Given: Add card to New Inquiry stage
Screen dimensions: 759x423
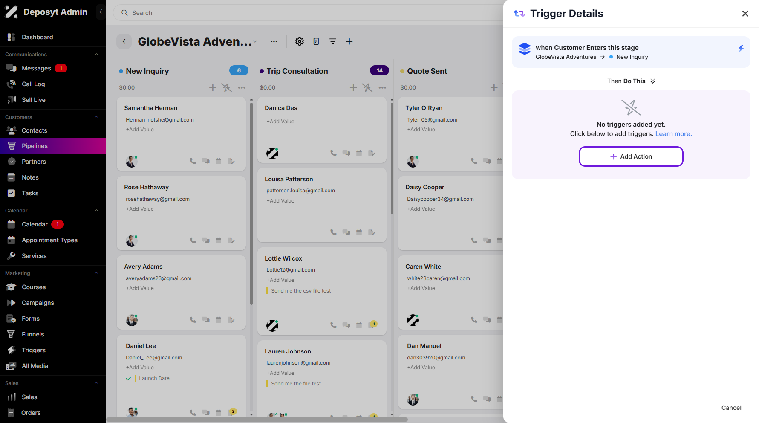Looking at the screenshot, I should 213,87.
